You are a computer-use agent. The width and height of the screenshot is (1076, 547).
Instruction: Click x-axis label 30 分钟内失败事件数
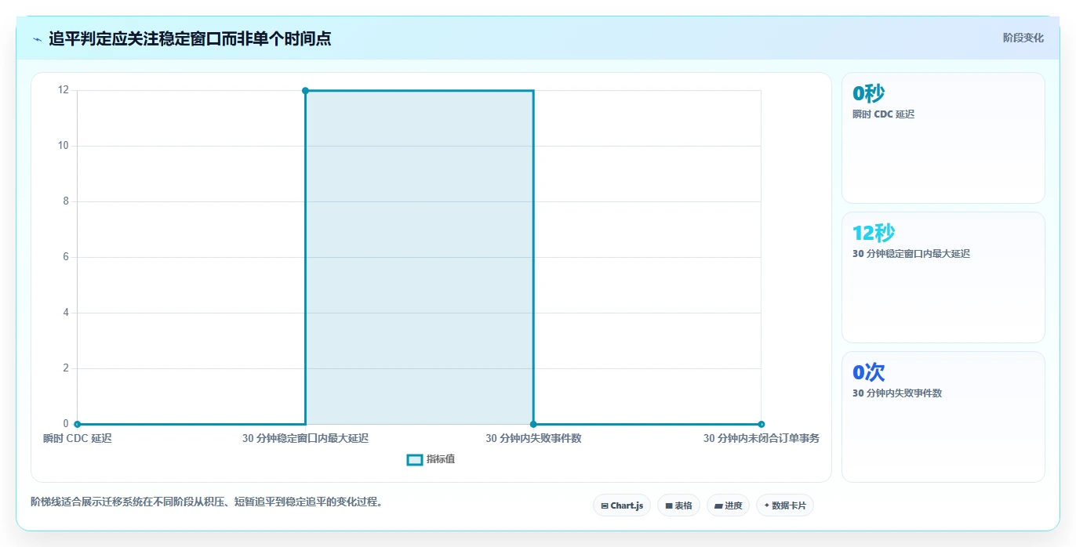click(533, 438)
